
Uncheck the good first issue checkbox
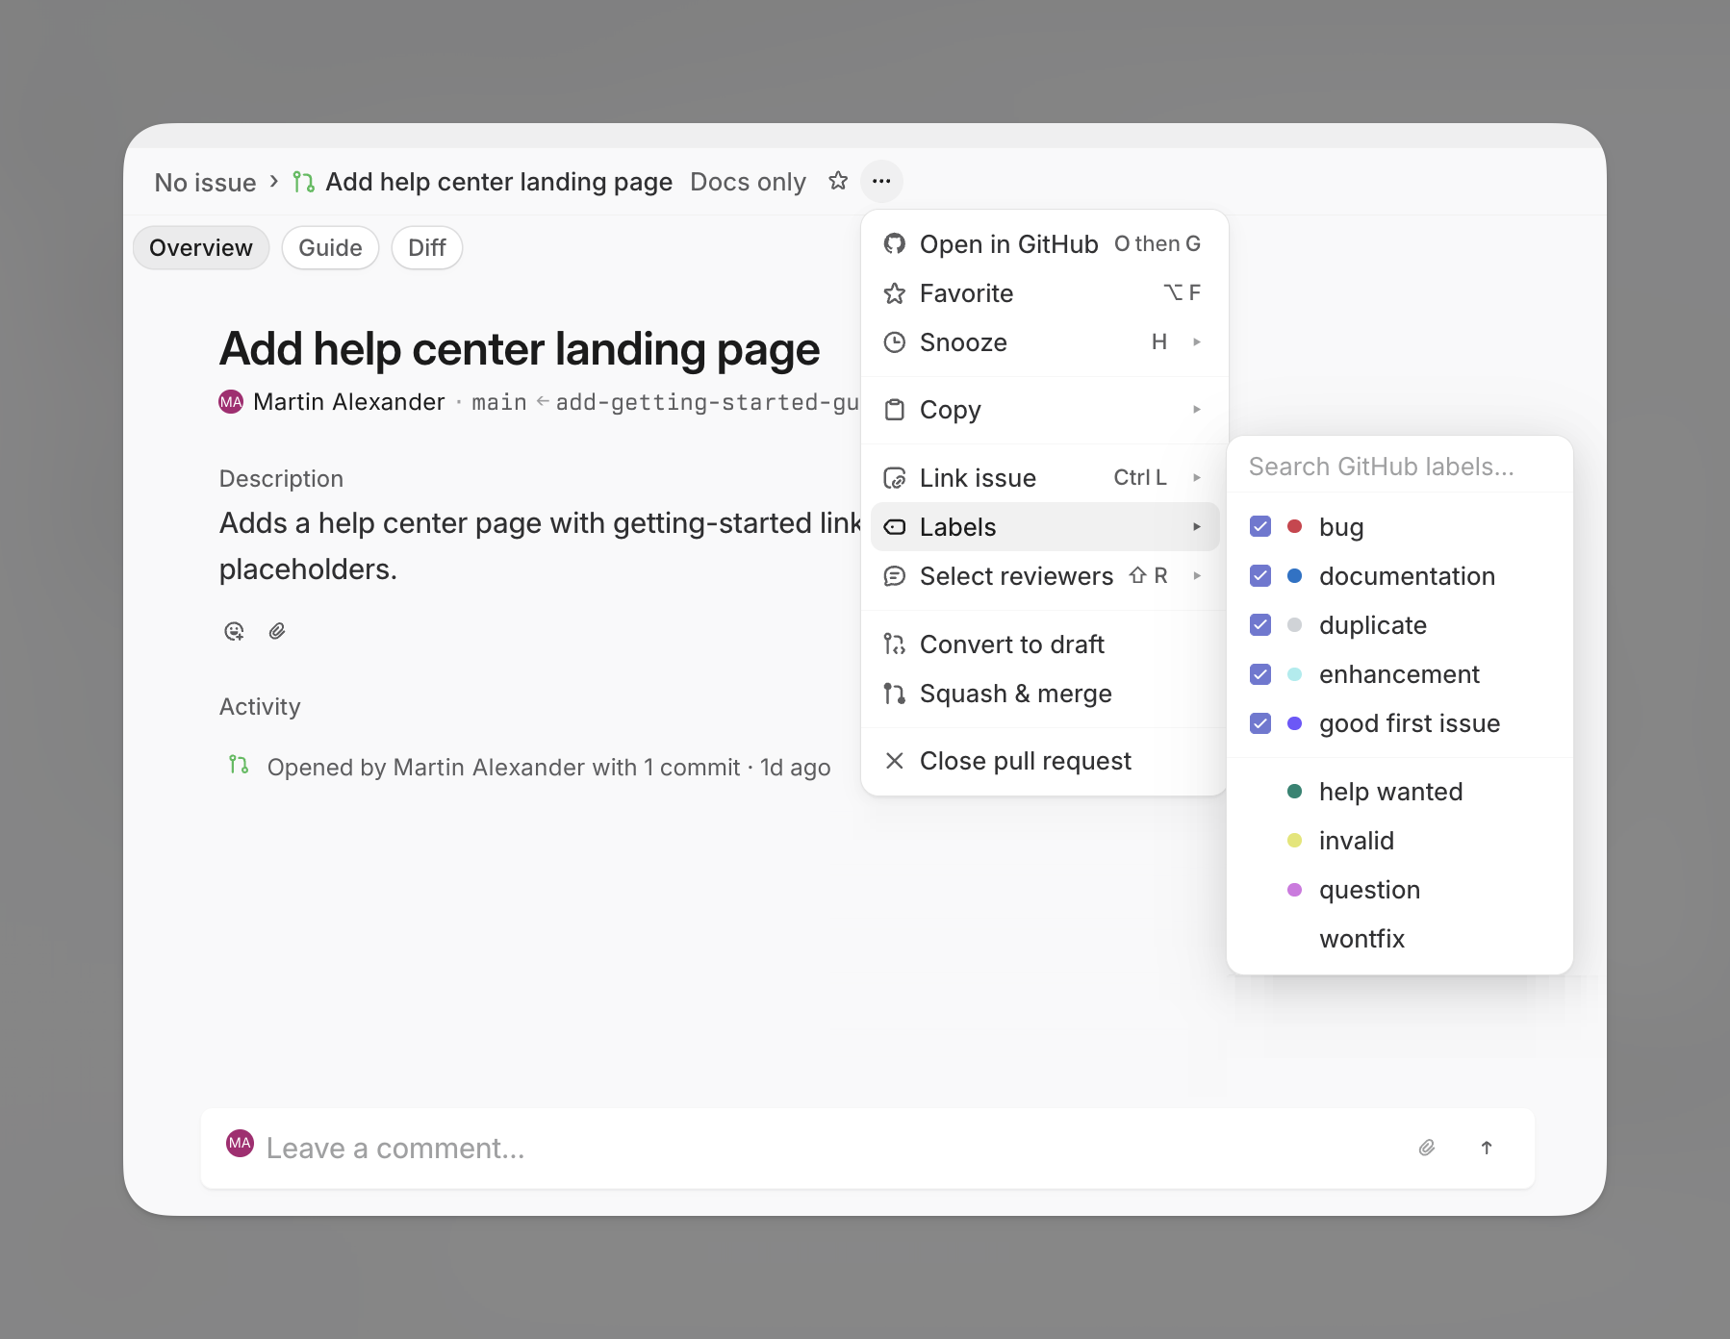1260,723
